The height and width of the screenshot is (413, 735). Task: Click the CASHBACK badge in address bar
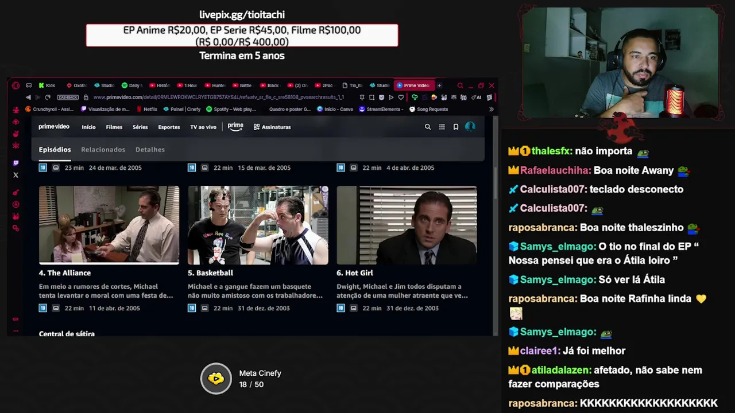click(x=68, y=98)
